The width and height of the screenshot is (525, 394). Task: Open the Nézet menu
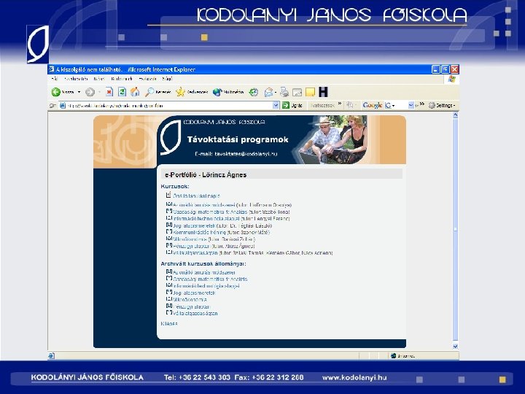point(99,79)
